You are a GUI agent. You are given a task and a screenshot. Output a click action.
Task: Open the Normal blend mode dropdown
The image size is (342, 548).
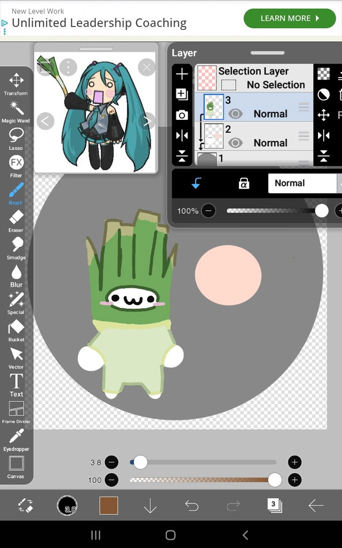click(x=302, y=183)
